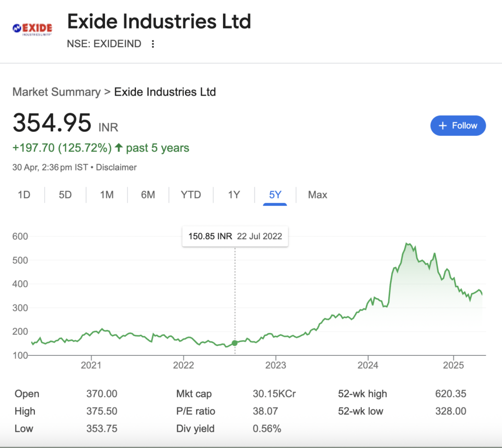
Task: Select the 6M time range tab
Action: click(x=148, y=195)
